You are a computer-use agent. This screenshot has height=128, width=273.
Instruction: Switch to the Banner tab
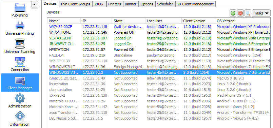[131, 4]
